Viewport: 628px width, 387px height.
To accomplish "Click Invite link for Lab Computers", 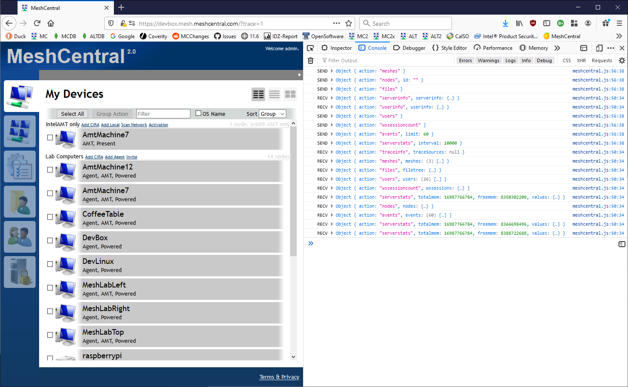I will click(132, 157).
